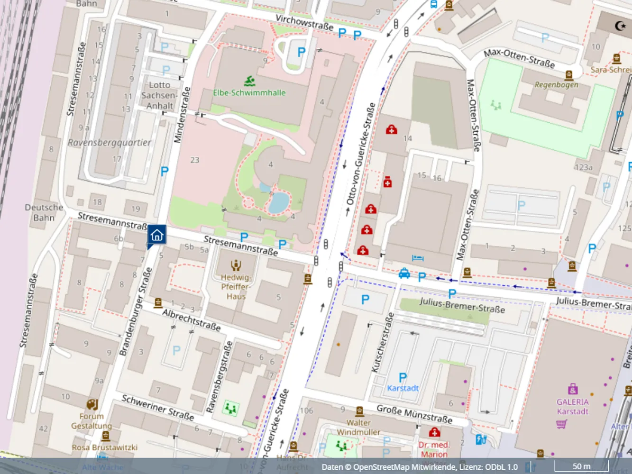This screenshot has height=474, width=632.
Task: Select the Mindenstraße street label
Action: [x=182, y=115]
